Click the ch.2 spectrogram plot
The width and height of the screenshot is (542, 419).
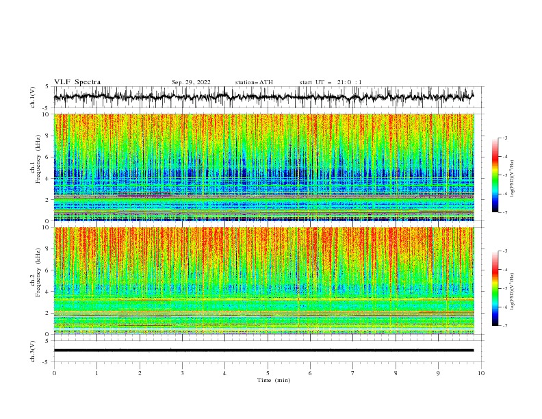(264, 281)
